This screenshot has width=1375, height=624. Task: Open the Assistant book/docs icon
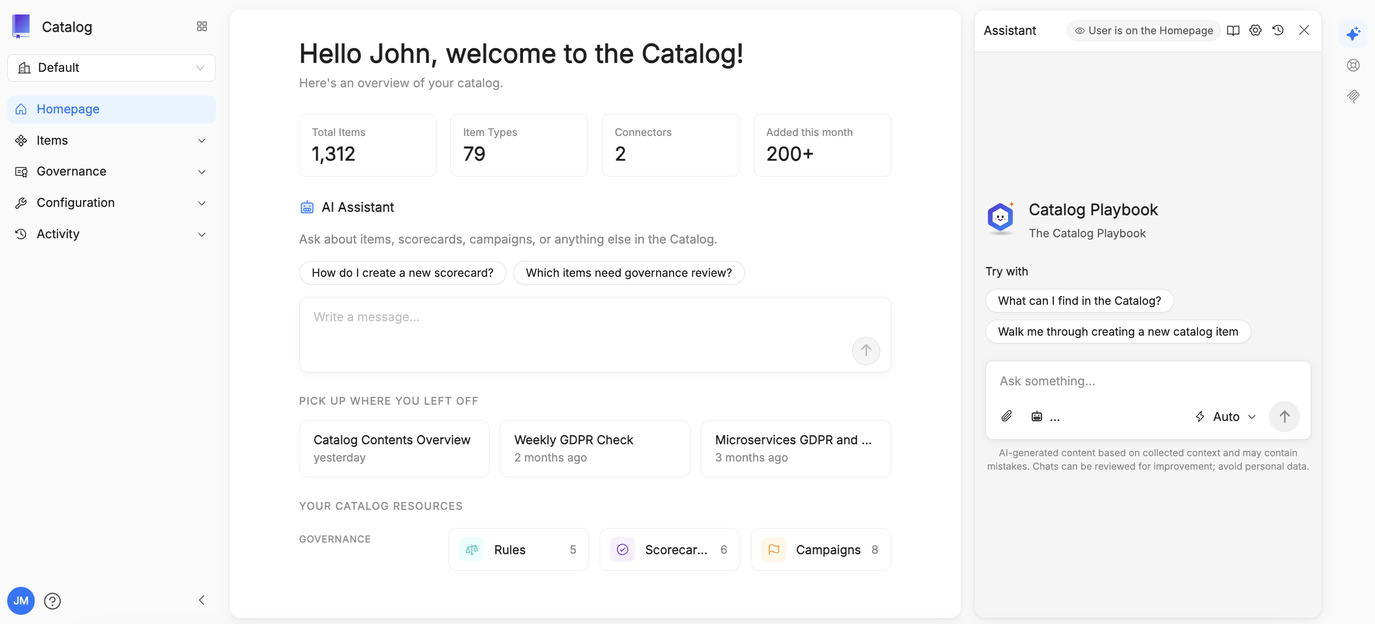[x=1233, y=30]
